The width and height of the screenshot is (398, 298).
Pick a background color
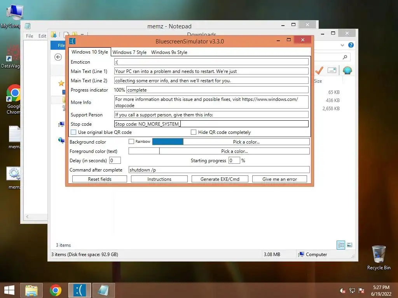[246, 142]
